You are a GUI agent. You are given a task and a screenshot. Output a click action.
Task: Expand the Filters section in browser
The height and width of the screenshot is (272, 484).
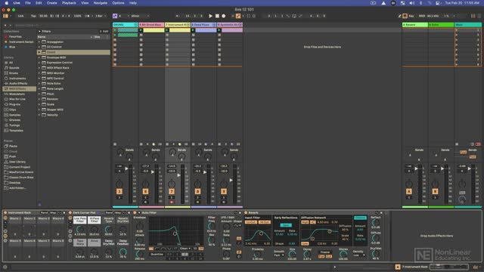39,32
